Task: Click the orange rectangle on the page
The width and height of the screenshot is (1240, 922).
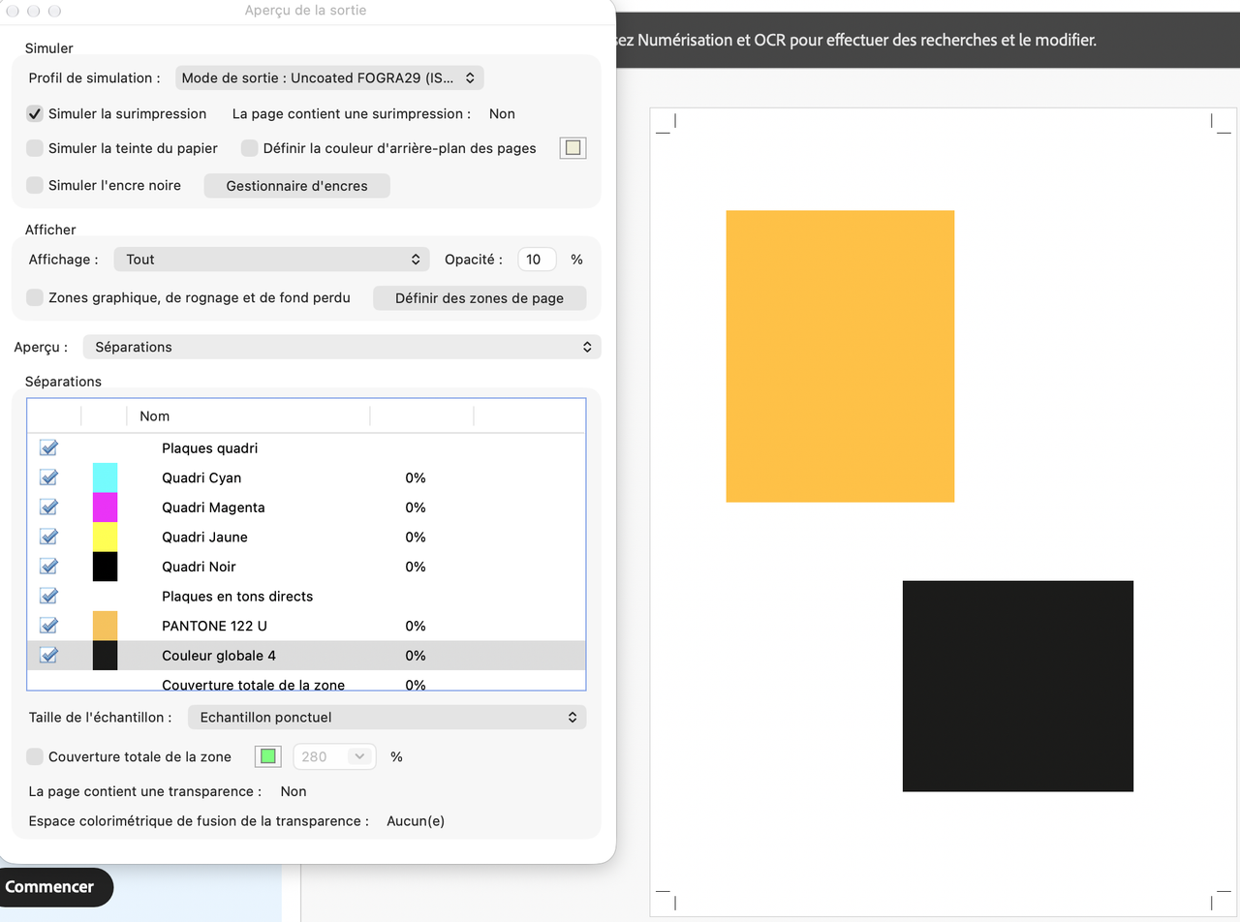Action: [840, 356]
